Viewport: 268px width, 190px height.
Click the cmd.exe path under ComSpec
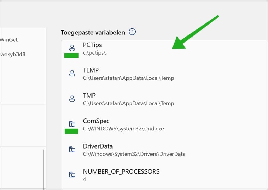tap(124, 129)
